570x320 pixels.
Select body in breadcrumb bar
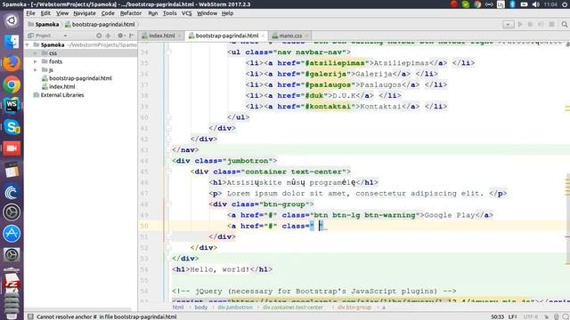pos(200,308)
